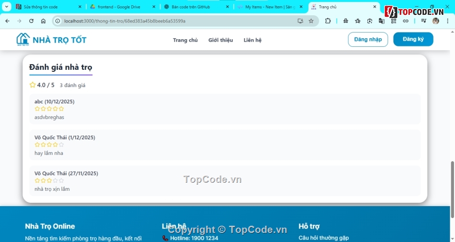Click the link chain extension icon
Screen dimensions: 455x242
[x=406, y=21]
